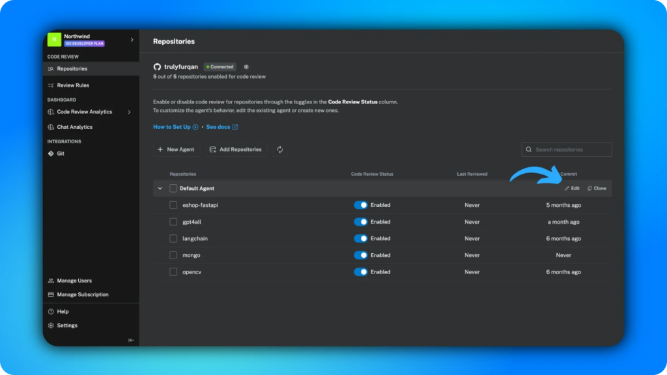Image resolution: width=667 pixels, height=375 pixels.
Task: Click the refresh repositories icon
Action: click(280, 150)
